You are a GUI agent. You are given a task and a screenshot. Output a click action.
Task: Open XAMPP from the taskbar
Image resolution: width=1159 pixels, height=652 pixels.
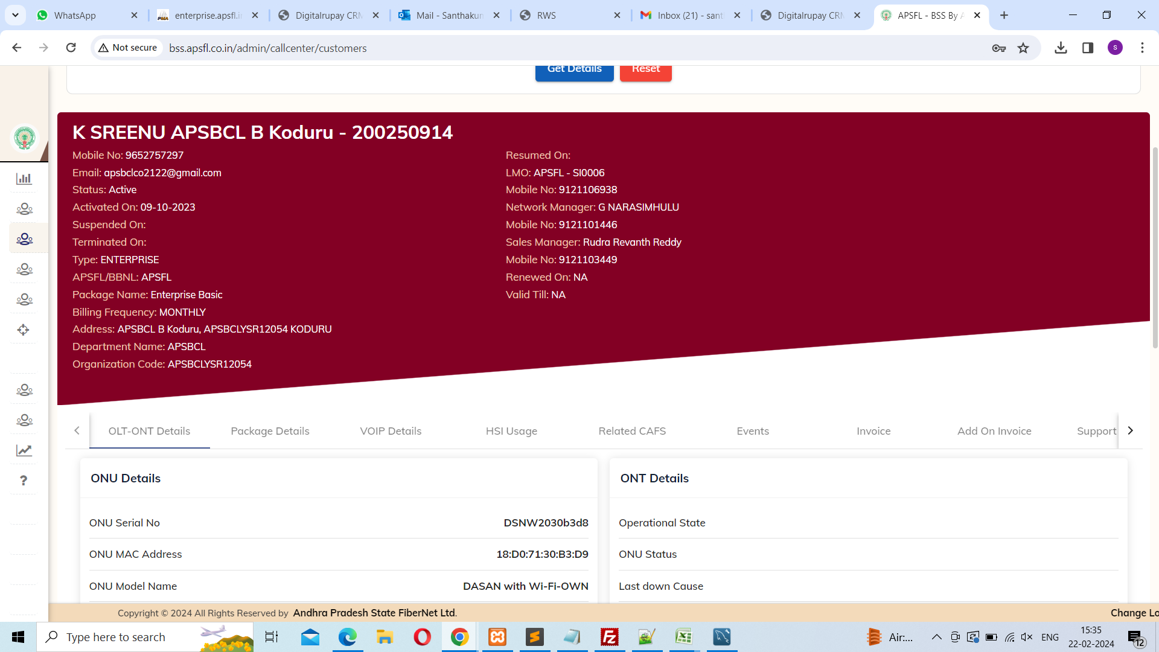point(497,637)
